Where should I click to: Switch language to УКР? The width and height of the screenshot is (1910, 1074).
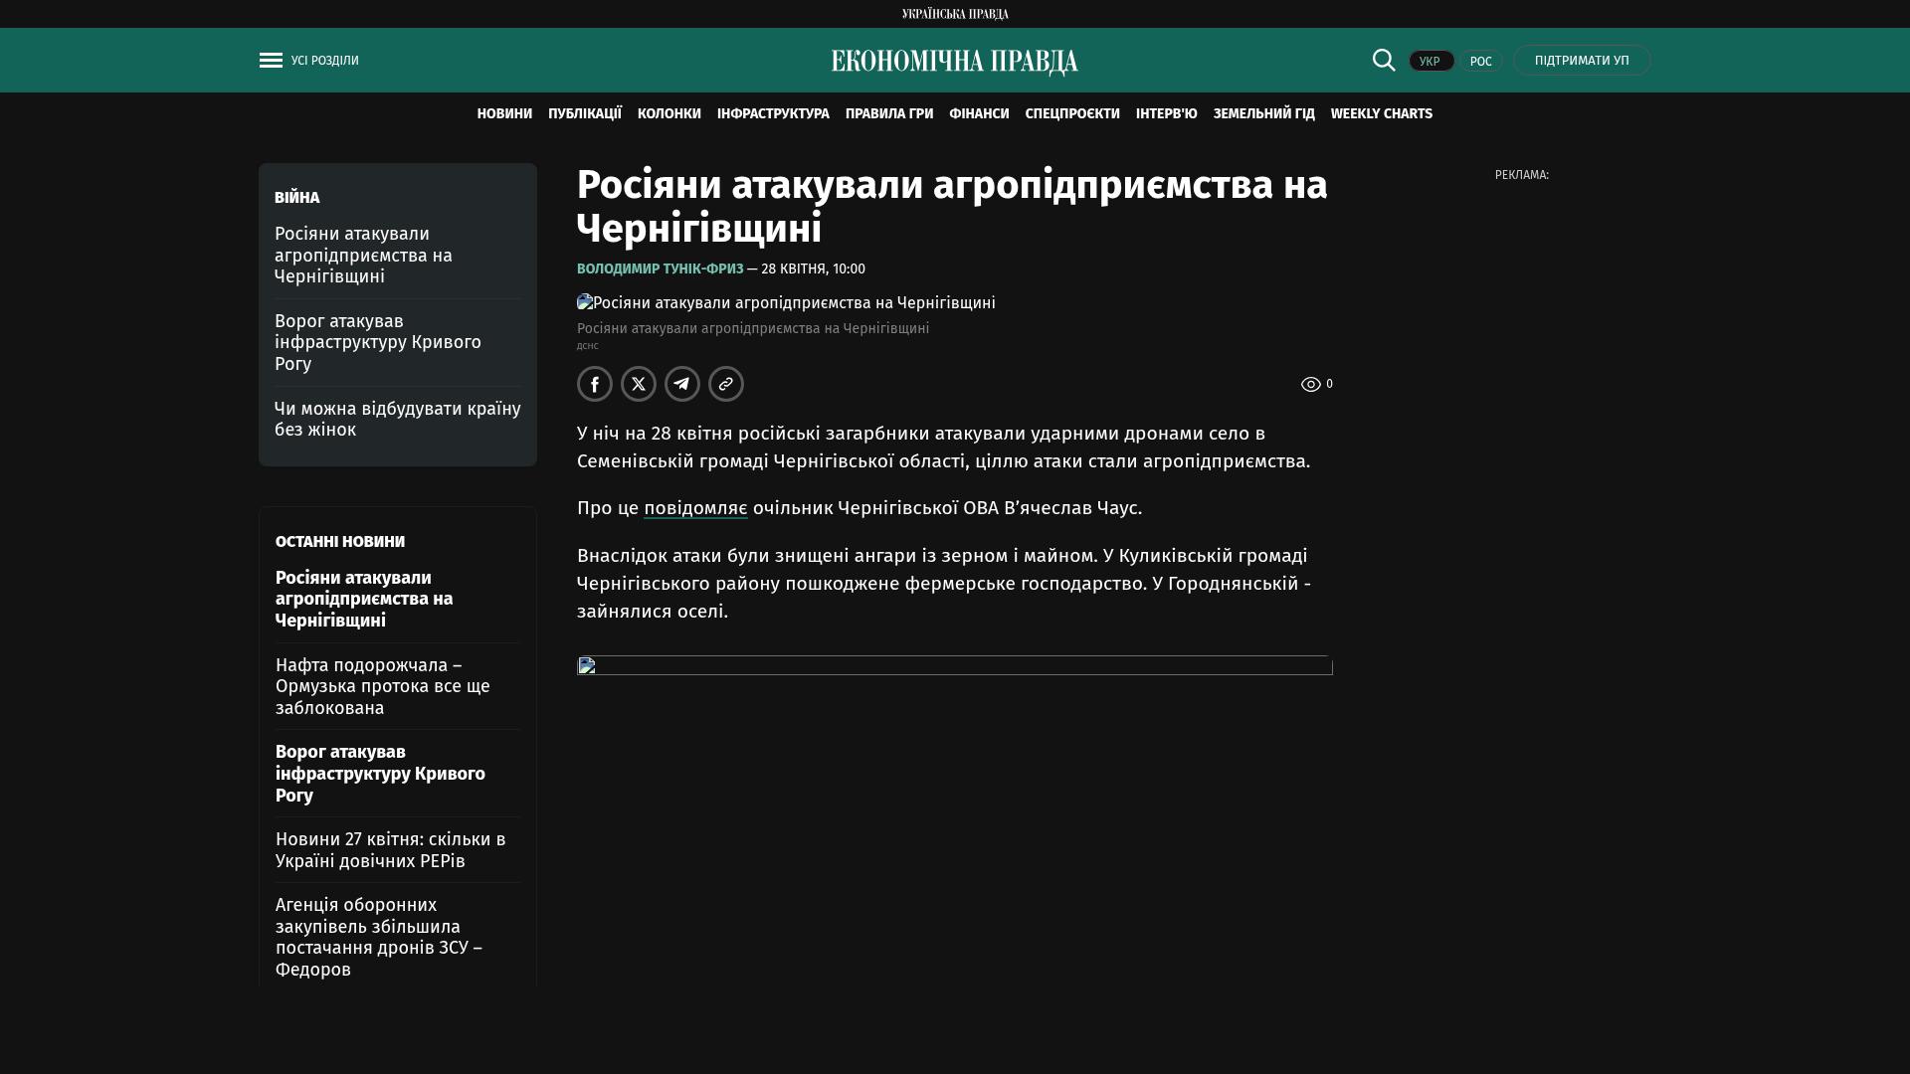[1431, 61]
